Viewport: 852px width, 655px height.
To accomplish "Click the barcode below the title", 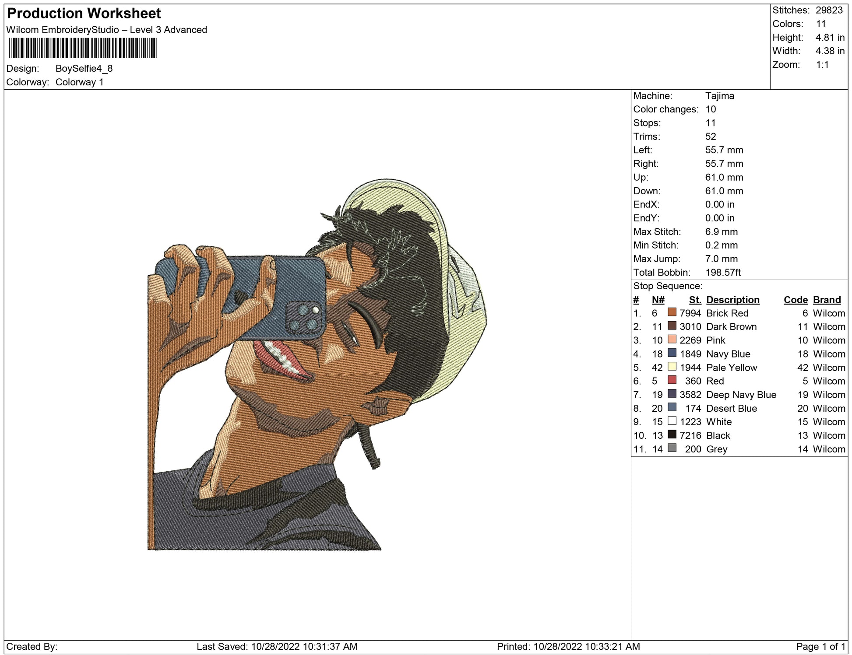I will (x=82, y=48).
